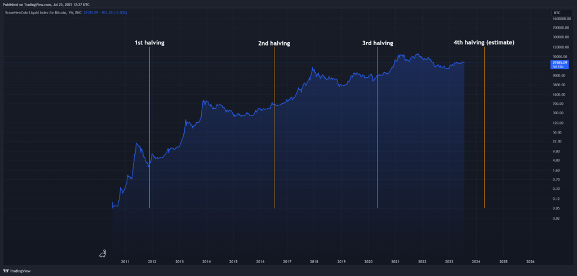Click the 2011 year on time axis

[x=125, y=262]
